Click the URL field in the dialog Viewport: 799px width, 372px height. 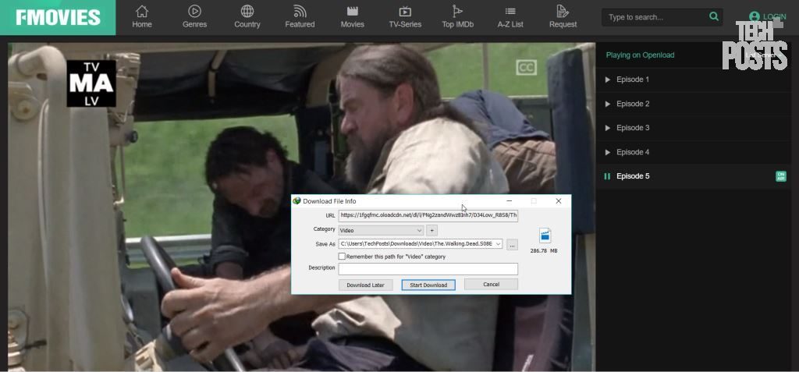[x=428, y=215]
